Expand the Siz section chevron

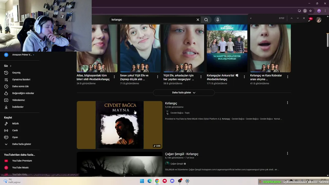(x=11, y=66)
